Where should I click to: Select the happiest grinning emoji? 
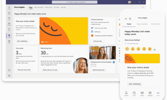point(127,49)
